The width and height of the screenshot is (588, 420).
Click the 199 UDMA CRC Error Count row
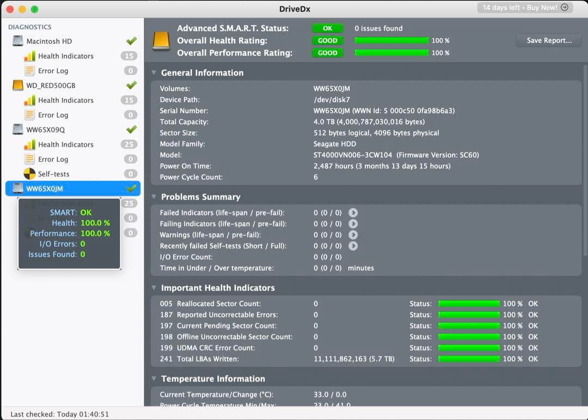[x=349, y=348]
